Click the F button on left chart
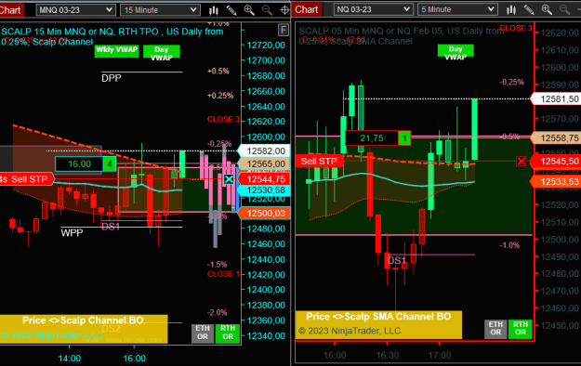581x366 pixels. [x=284, y=30]
